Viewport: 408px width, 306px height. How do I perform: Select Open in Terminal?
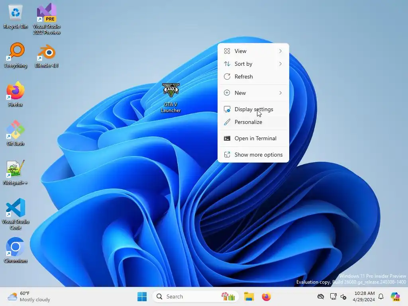pos(253,138)
